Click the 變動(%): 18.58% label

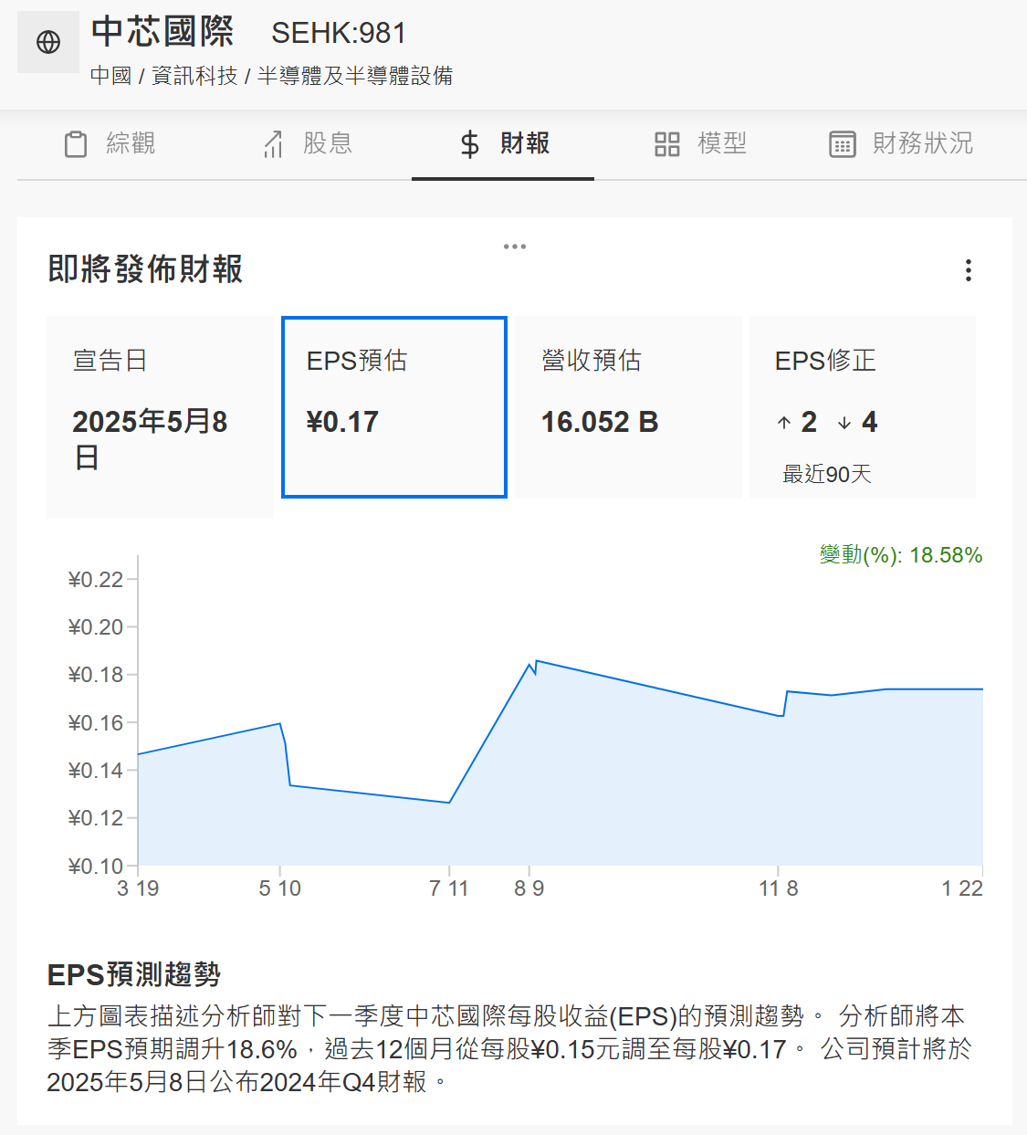(901, 555)
